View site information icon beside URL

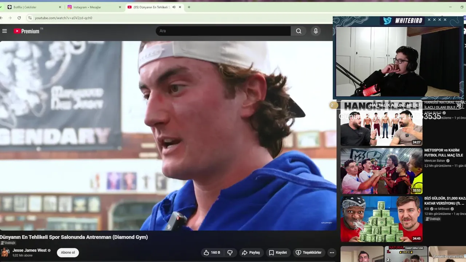(x=30, y=18)
